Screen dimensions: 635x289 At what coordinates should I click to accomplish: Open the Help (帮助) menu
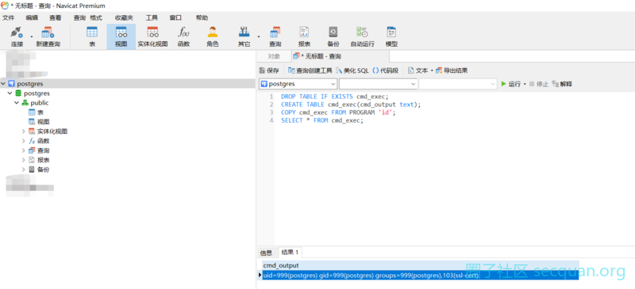(x=202, y=17)
